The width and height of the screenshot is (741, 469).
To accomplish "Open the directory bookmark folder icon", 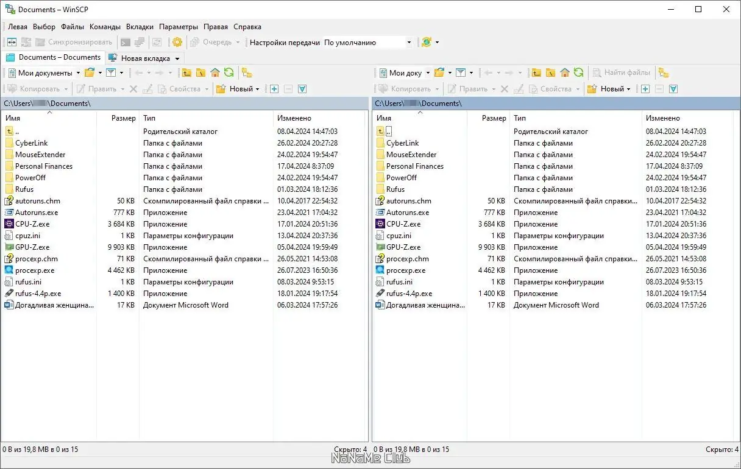I will [x=89, y=72].
